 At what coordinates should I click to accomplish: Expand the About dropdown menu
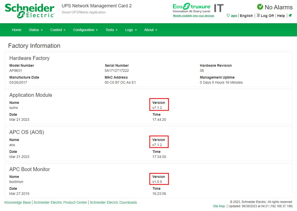tap(151, 30)
